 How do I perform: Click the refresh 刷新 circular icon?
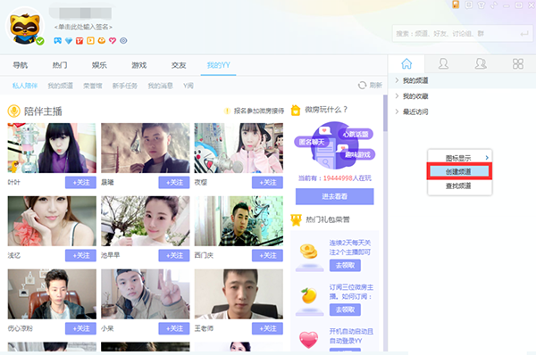[362, 86]
